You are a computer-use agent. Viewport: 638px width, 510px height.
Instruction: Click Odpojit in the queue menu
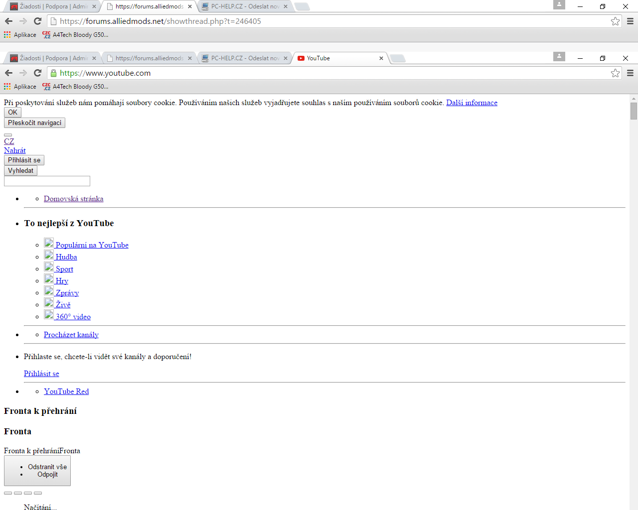click(x=47, y=475)
